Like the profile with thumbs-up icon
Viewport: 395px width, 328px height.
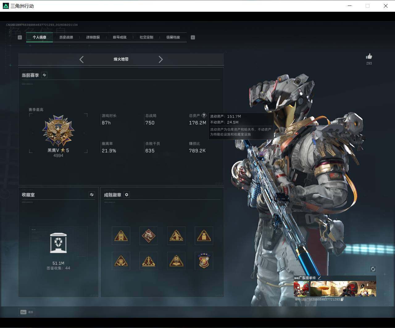point(369,56)
